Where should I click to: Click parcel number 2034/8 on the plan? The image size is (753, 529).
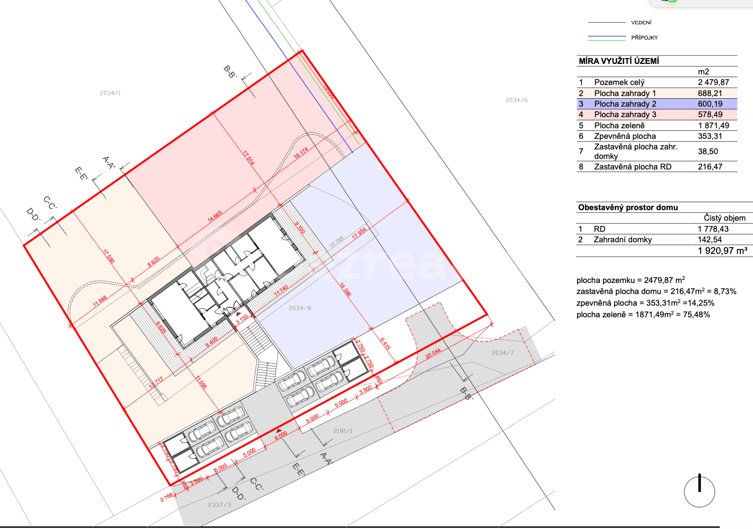point(300,308)
